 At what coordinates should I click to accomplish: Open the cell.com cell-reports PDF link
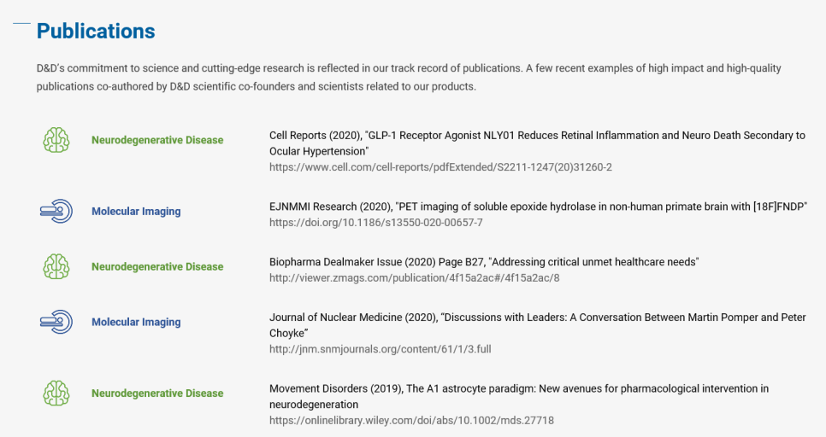point(440,167)
